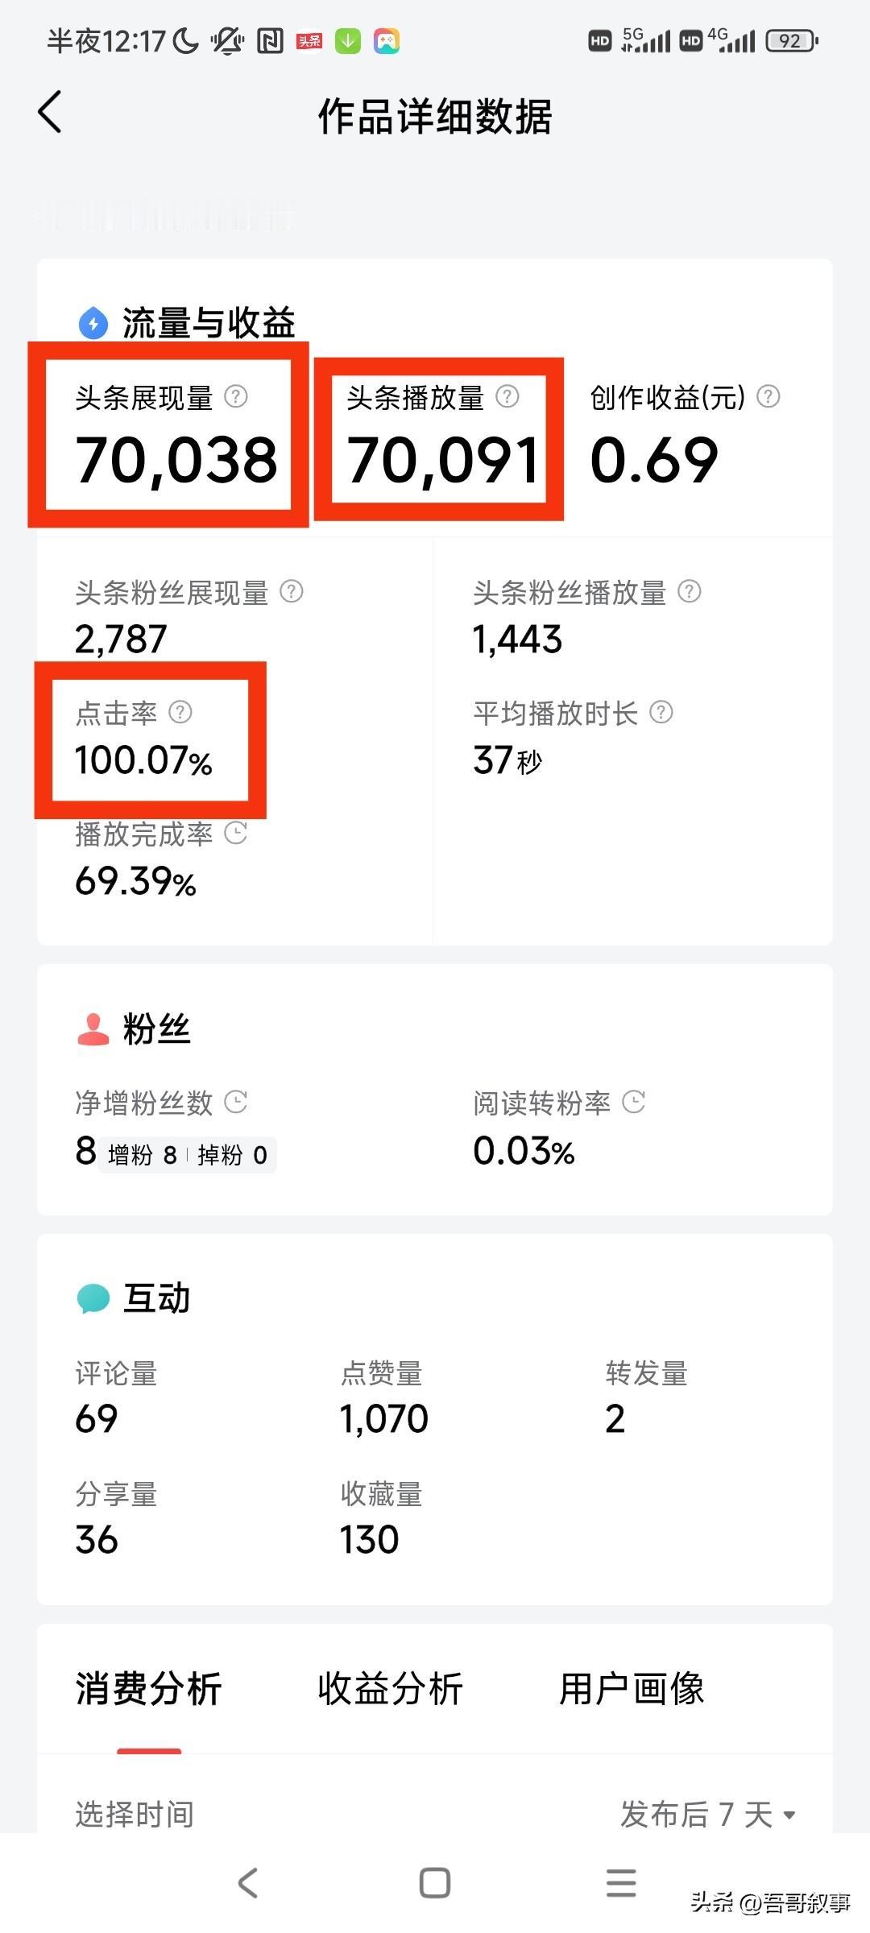Tap help icon beside 头条展现量
The width and height of the screenshot is (870, 1933).
click(236, 396)
